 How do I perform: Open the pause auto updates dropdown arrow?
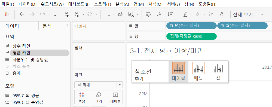point(83,14)
